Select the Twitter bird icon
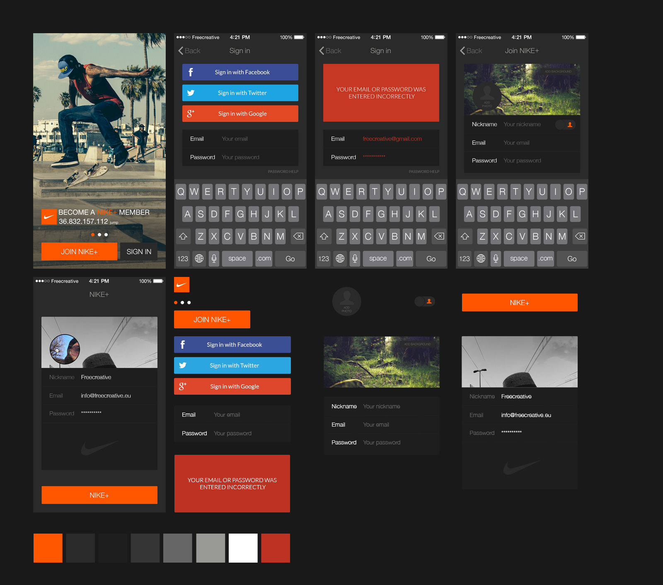Screen dimensions: 663x585 (191, 93)
